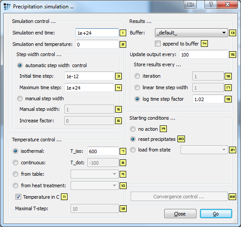
Task: Select store results every iteration radio
Action: [x=137, y=76]
